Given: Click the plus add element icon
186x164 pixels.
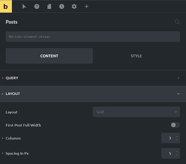Looking at the screenshot, I should coord(87,7).
